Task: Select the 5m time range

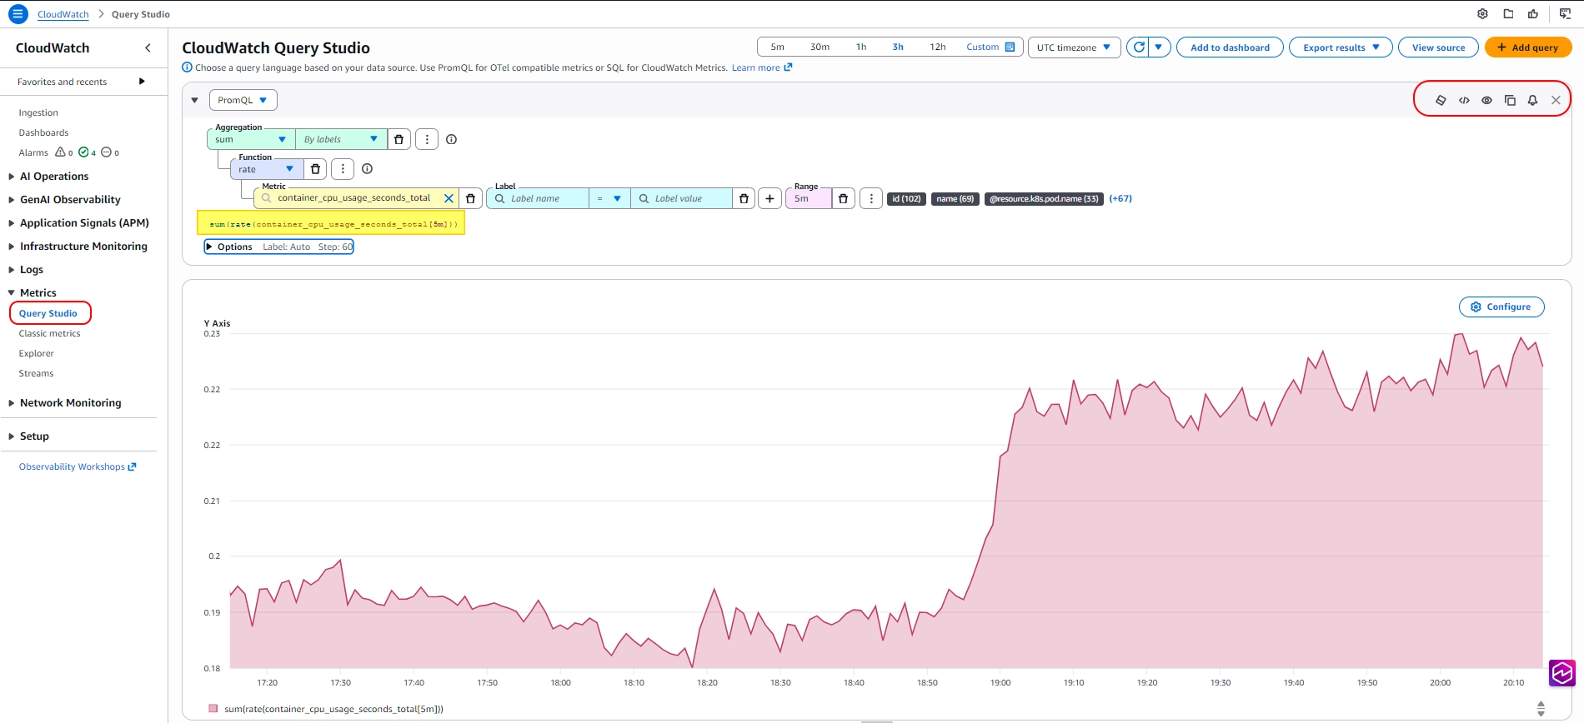Action: [778, 47]
